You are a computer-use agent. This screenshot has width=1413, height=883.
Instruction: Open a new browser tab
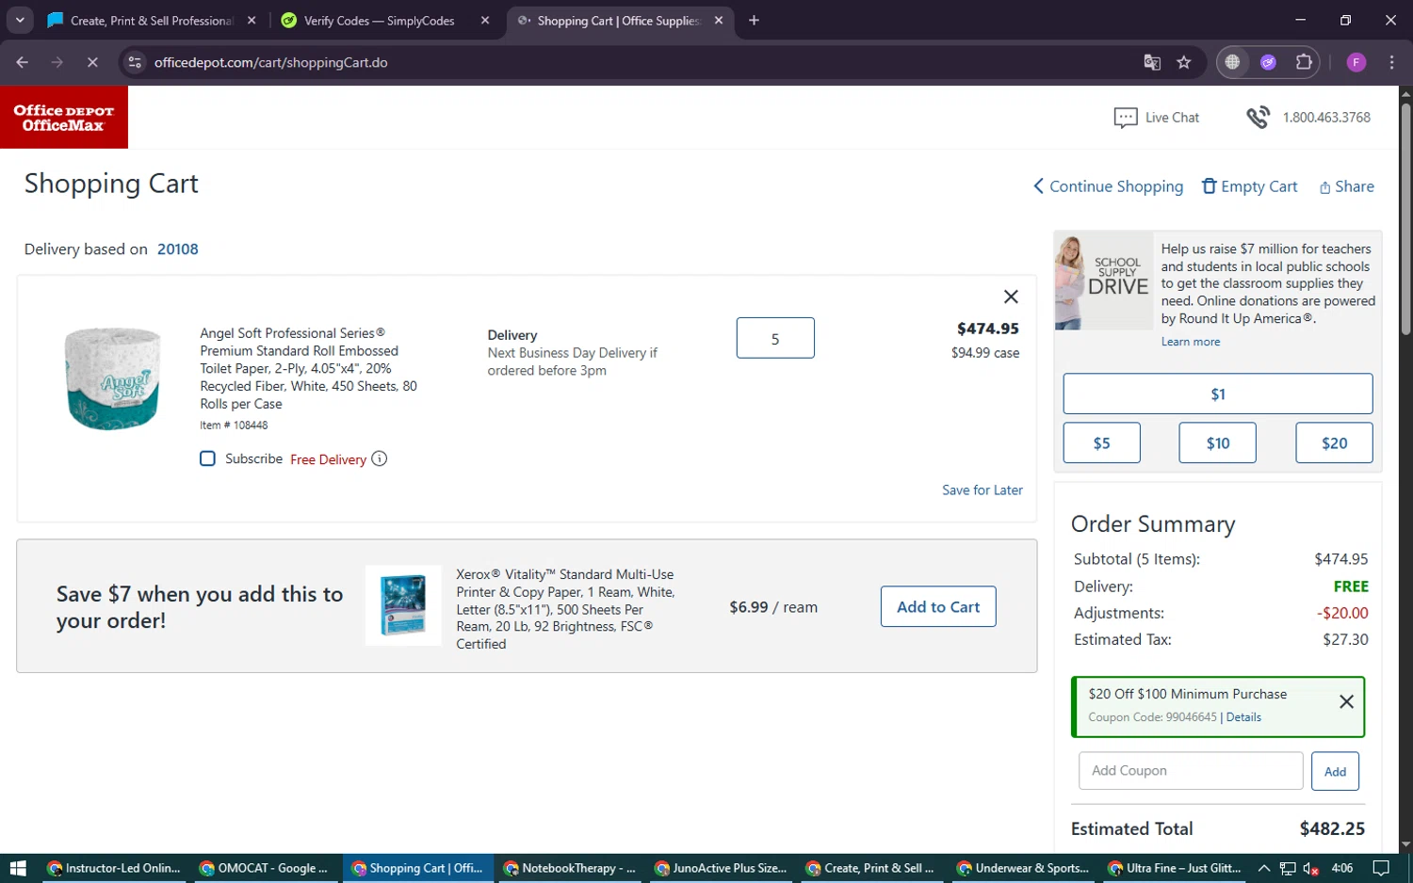pos(754,20)
